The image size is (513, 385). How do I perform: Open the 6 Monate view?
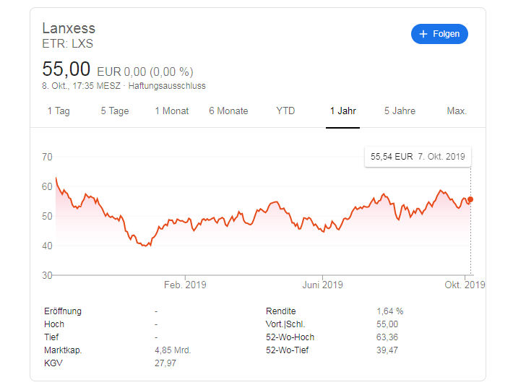(x=228, y=111)
